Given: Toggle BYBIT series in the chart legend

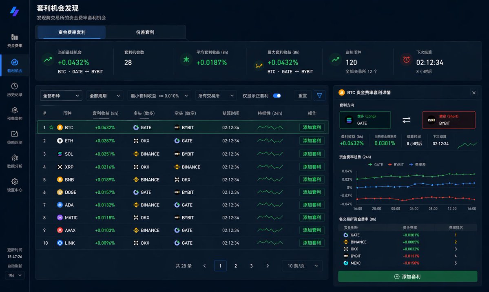Looking at the screenshot, I should coord(396,164).
